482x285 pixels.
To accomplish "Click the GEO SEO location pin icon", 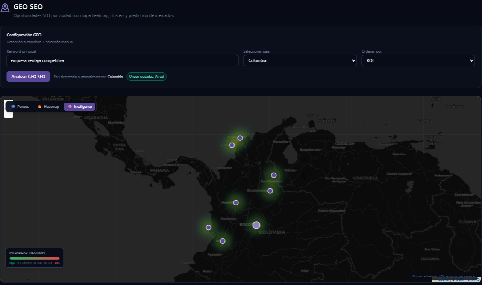I will (x=5, y=8).
